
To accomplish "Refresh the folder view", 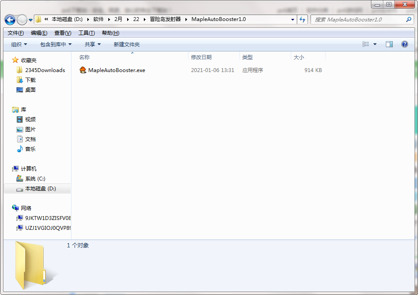I will [x=302, y=19].
